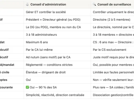
Task: Click cell 'Par le CS exclusivement'
Action: (x=113, y=50)
